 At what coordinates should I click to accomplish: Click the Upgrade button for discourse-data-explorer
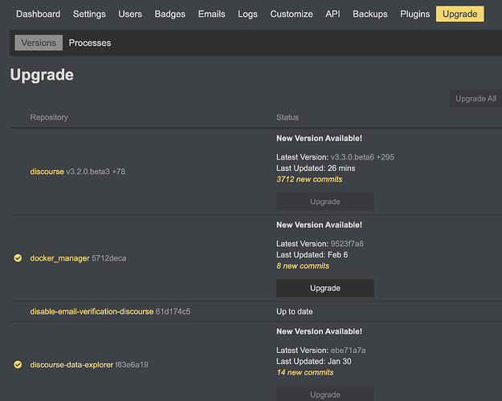(x=325, y=393)
